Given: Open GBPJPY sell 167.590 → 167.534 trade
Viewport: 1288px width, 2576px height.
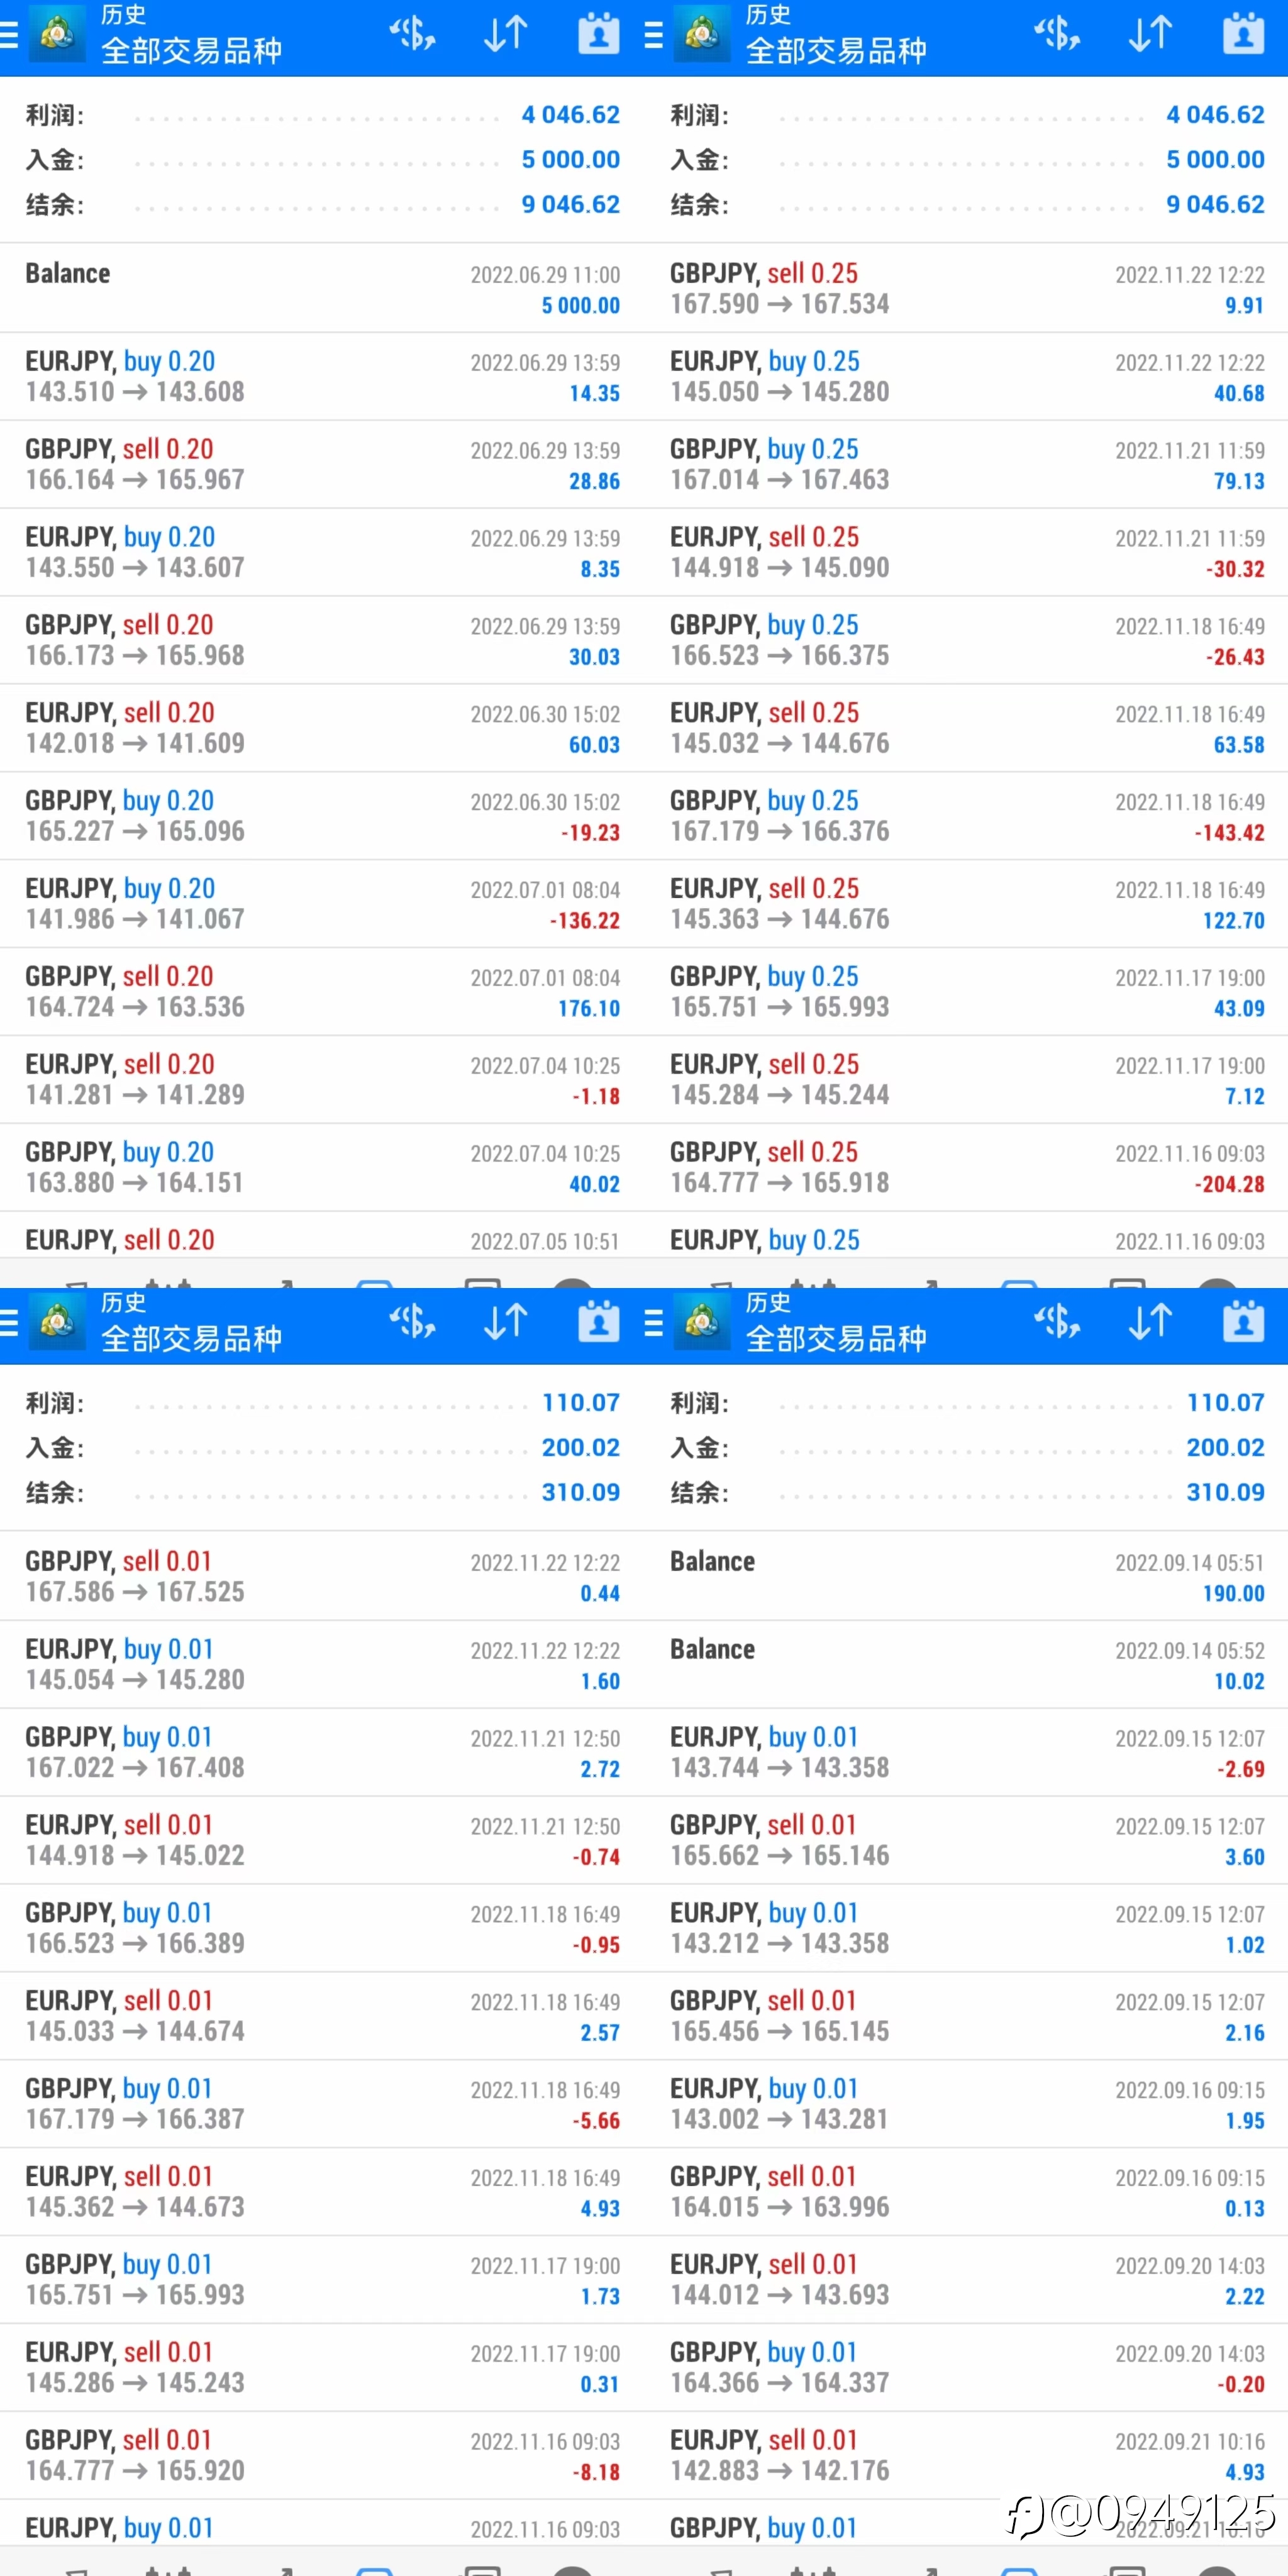Looking at the screenshot, I should point(966,288).
